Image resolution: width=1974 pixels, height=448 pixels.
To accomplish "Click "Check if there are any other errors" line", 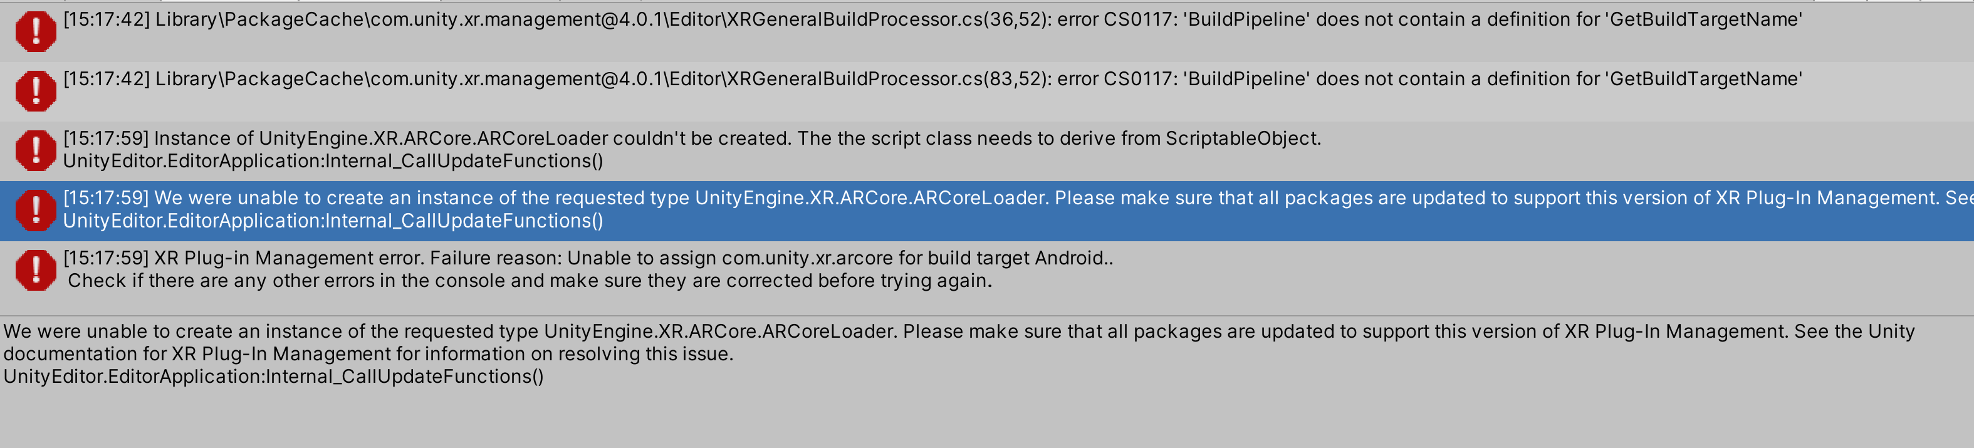I will point(530,281).
